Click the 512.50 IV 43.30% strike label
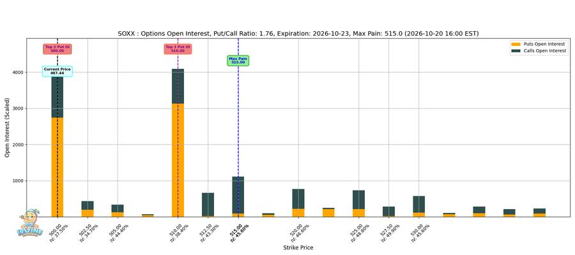The image size is (575, 255). click(208, 232)
